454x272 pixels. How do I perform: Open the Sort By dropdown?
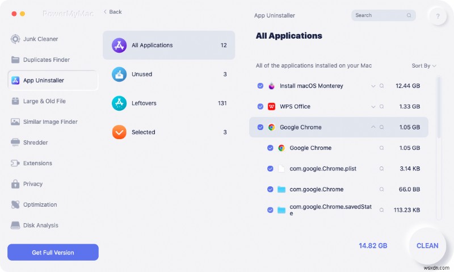click(424, 66)
